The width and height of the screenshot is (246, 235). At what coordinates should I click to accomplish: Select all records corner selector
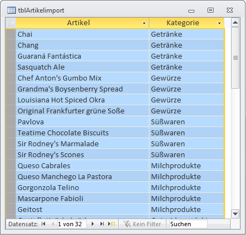pos(11,23)
